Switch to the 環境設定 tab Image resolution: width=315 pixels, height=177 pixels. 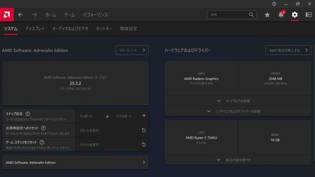(129, 29)
